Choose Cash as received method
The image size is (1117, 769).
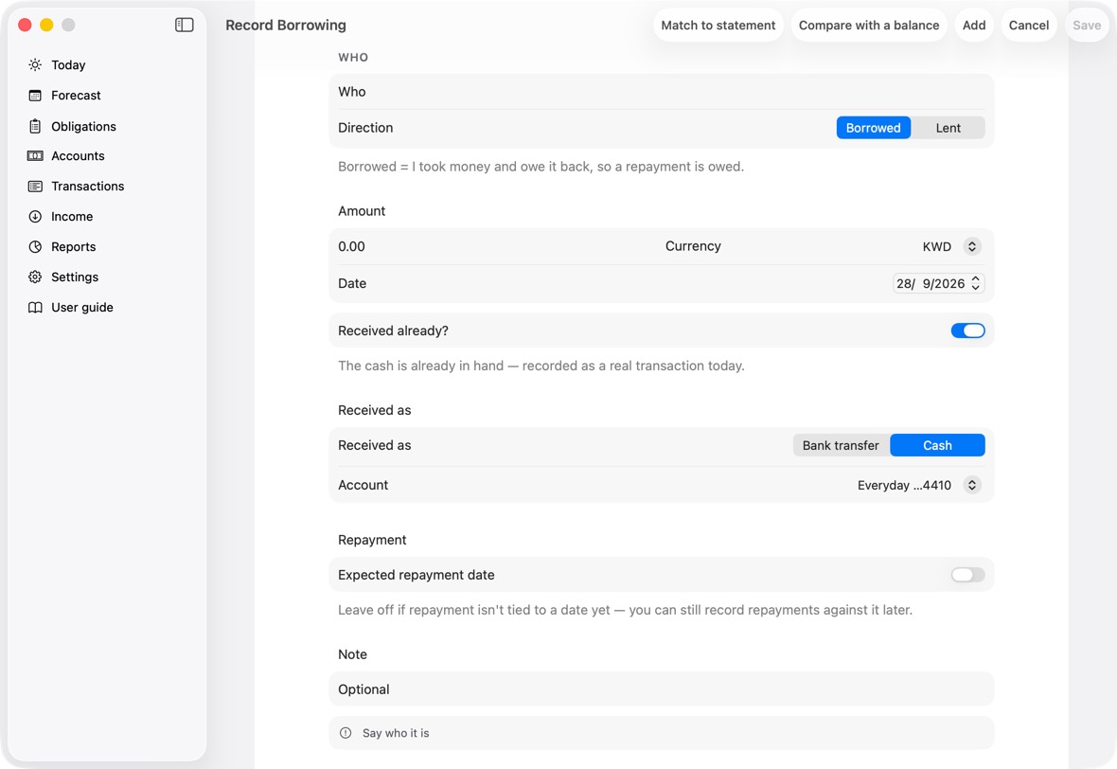[937, 445]
